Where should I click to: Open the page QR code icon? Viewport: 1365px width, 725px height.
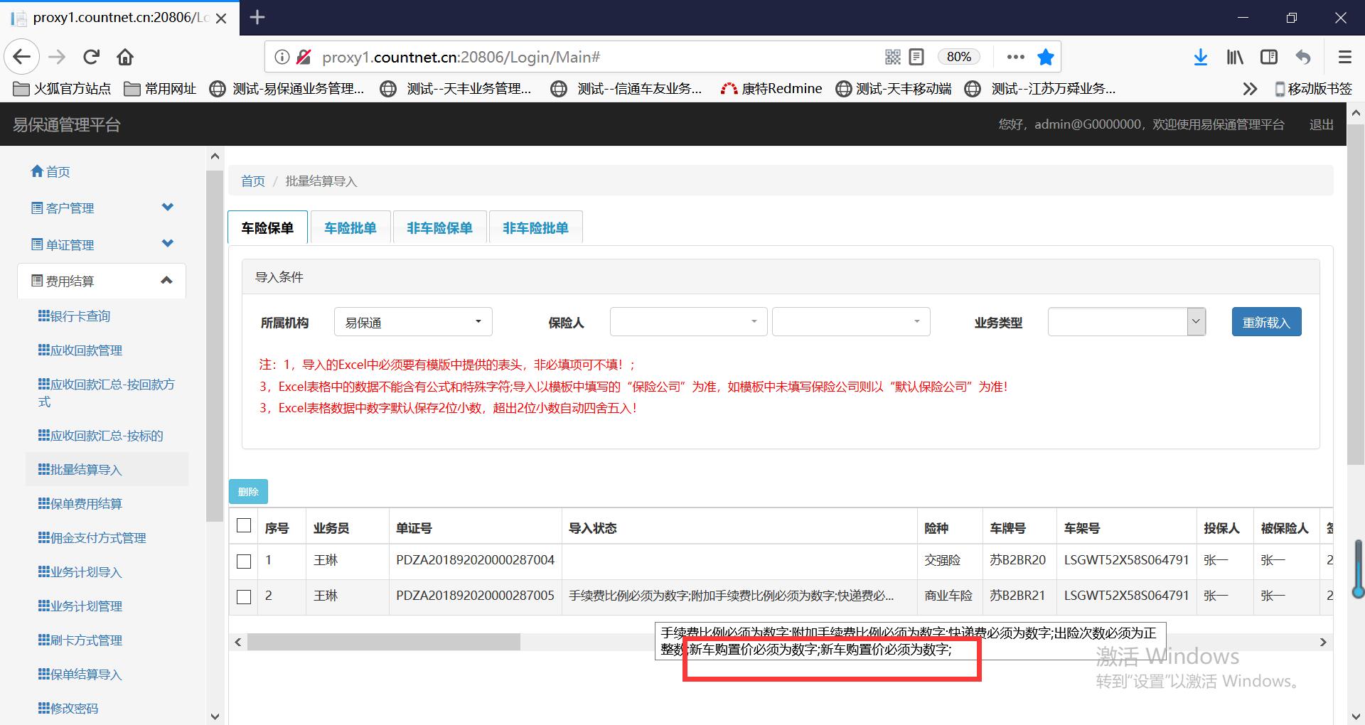[x=893, y=57]
